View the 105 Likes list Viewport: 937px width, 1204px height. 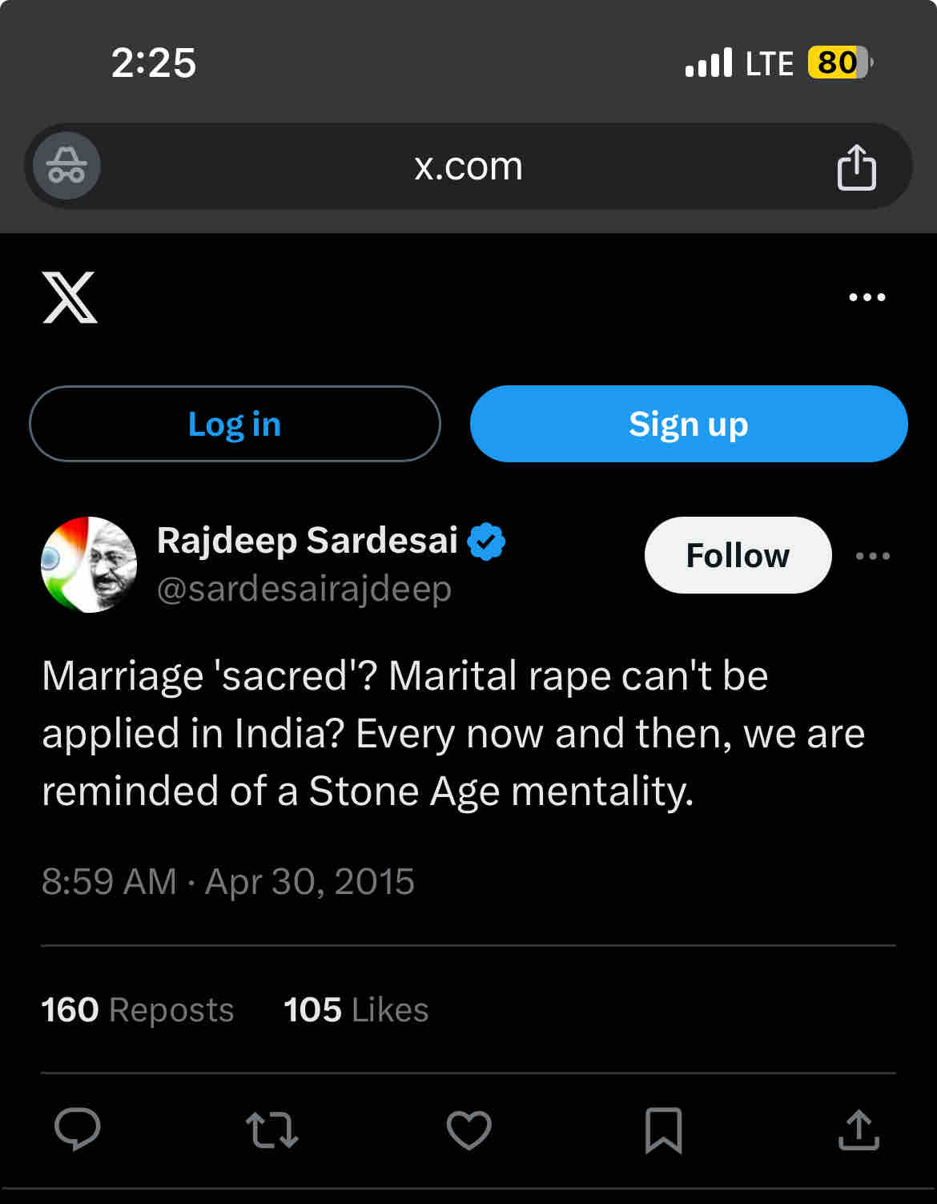click(x=356, y=1010)
